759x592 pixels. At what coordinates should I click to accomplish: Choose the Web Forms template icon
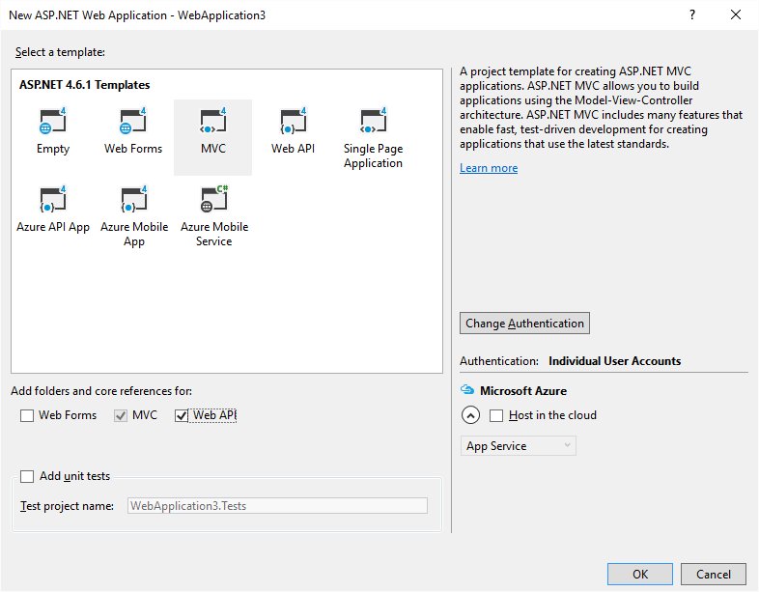coord(132,120)
